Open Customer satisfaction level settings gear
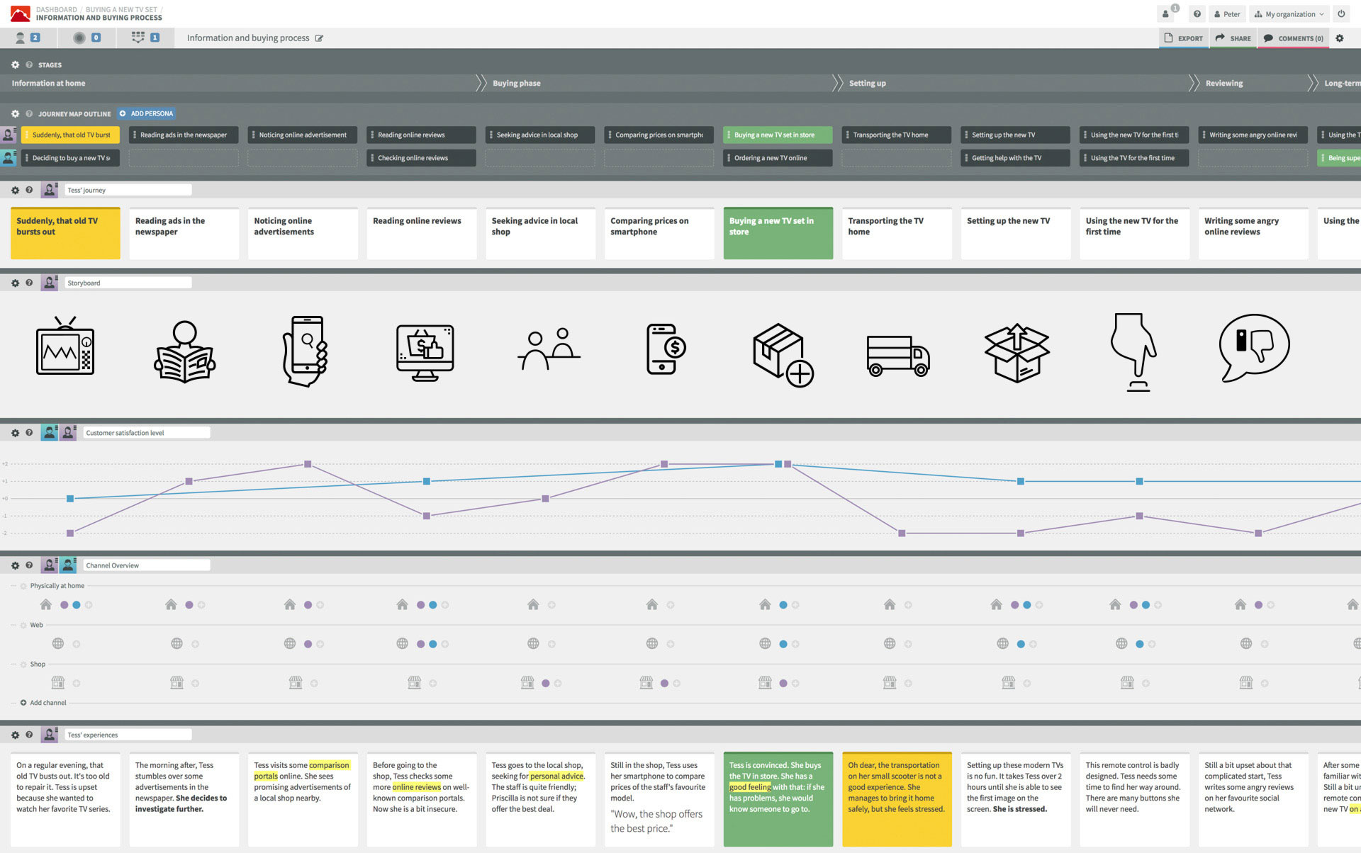The image size is (1361, 853). point(15,432)
